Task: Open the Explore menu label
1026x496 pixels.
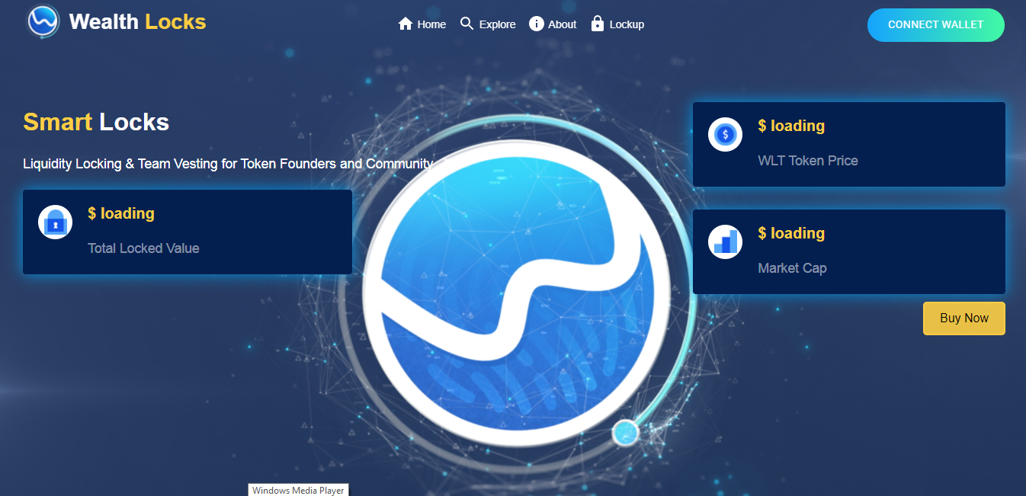Action: coord(497,24)
